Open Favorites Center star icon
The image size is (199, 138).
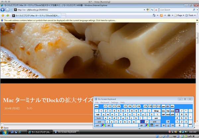tap(3, 16)
